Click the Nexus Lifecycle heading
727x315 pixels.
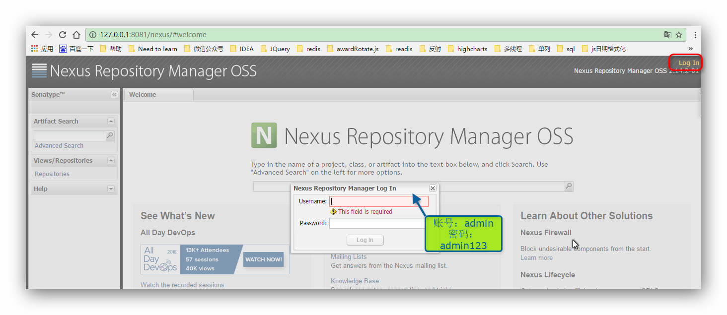pos(548,275)
